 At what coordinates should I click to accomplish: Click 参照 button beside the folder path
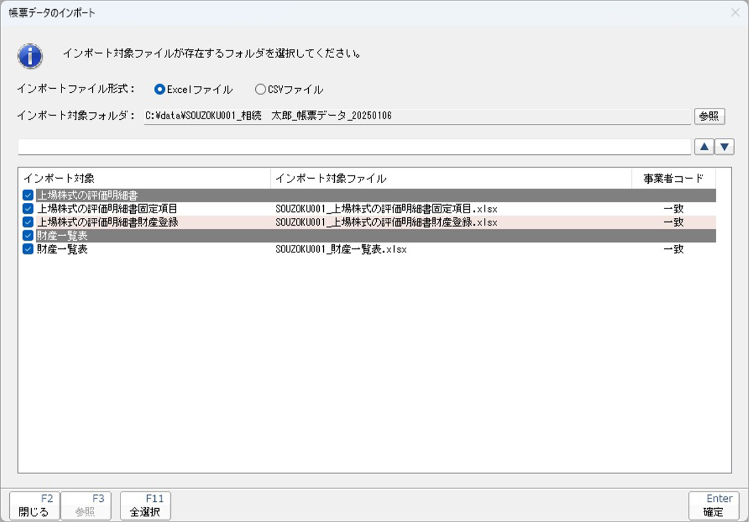pos(709,116)
